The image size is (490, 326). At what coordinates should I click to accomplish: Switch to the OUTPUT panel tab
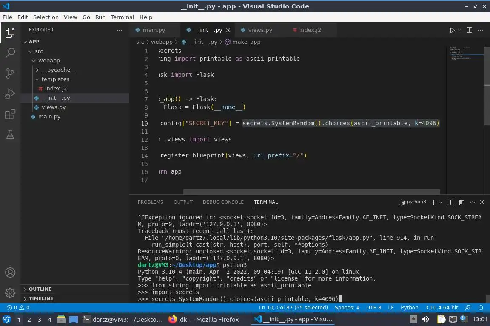coord(183,202)
